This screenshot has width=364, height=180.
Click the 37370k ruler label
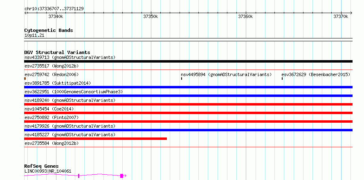coord(341,16)
